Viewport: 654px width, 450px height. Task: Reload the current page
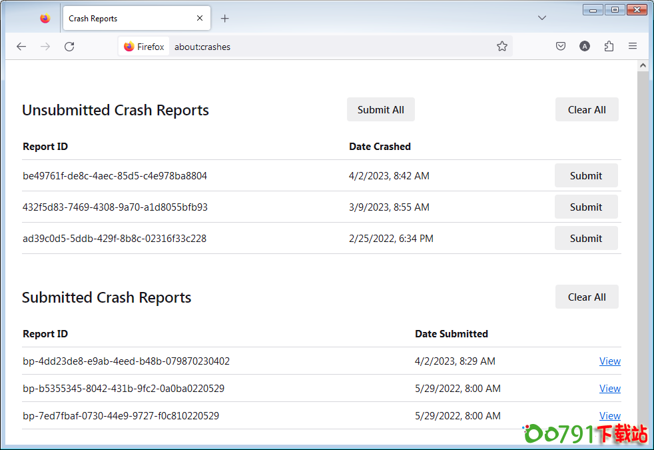click(69, 47)
